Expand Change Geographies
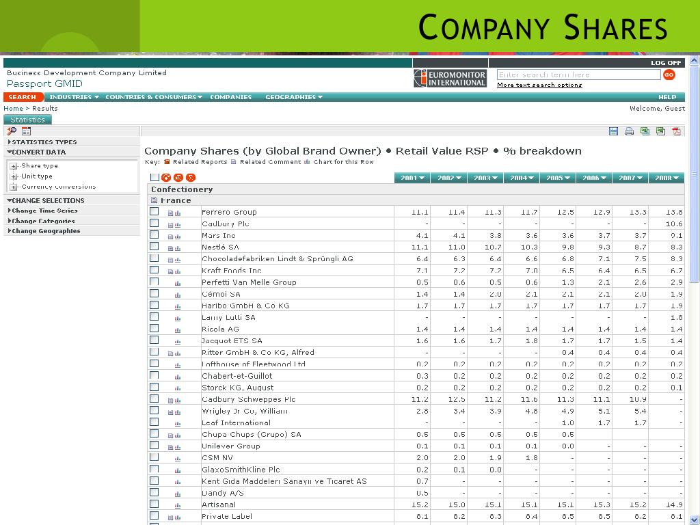The height and width of the screenshot is (525, 700). (44, 231)
